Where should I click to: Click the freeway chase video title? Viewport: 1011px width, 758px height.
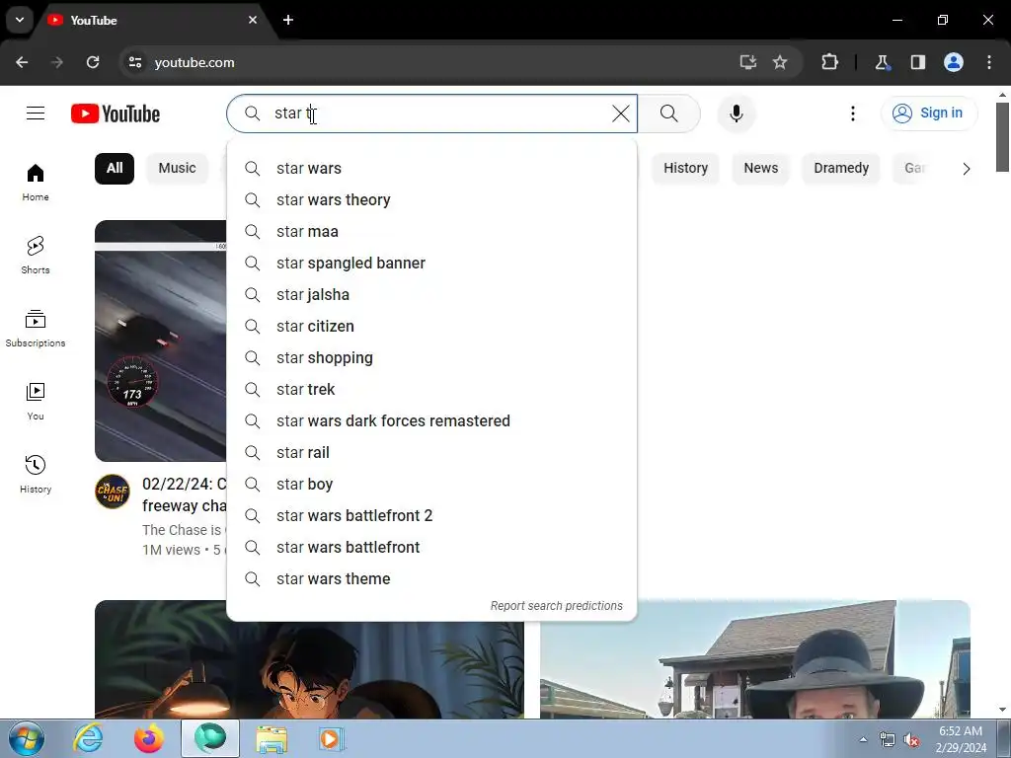(185, 495)
